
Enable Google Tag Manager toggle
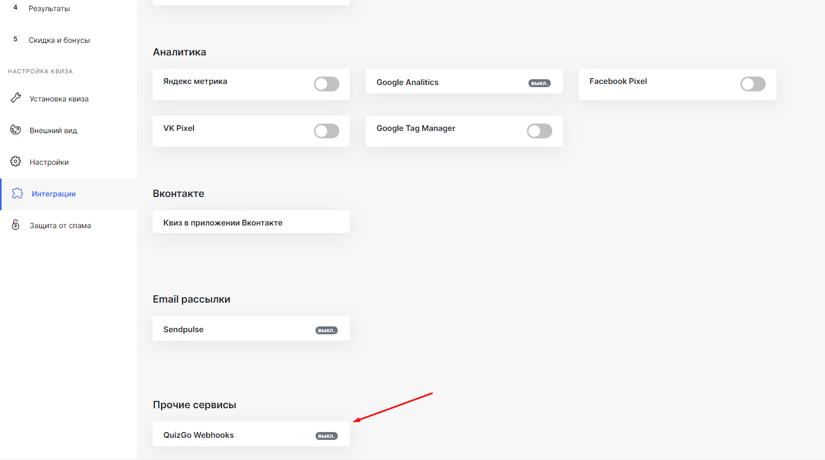[x=539, y=131]
